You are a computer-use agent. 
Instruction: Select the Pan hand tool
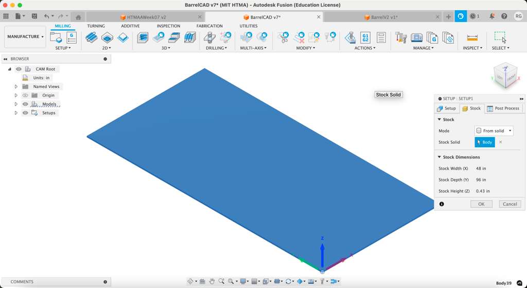(212, 281)
